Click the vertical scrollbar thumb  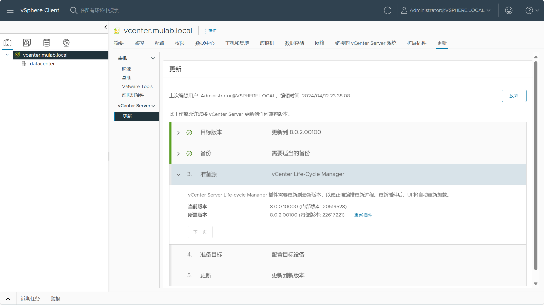pos(536,166)
